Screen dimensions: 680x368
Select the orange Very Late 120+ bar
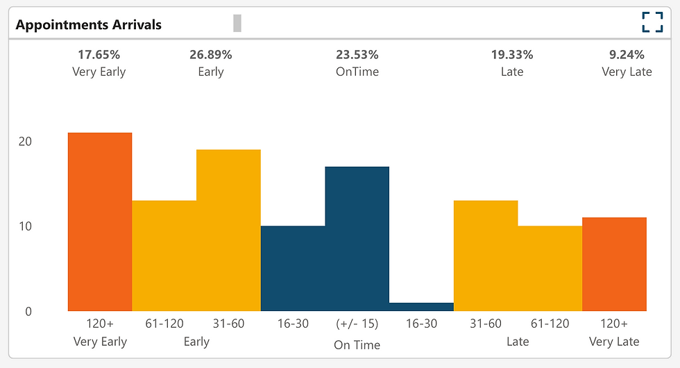pyautogui.click(x=614, y=264)
